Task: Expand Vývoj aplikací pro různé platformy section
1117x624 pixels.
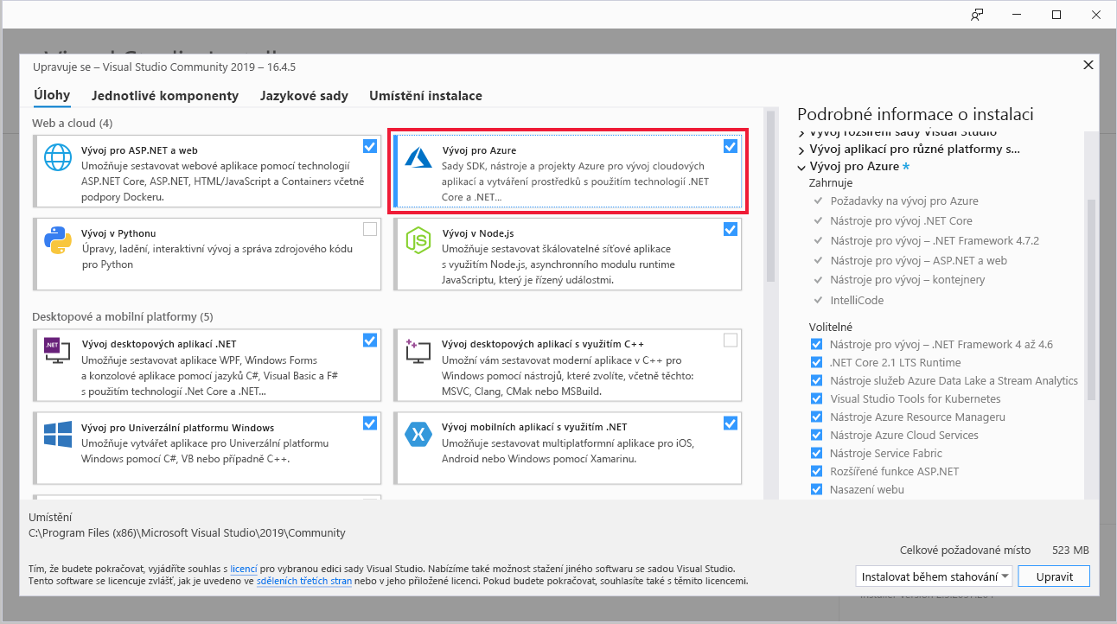Action: click(x=801, y=149)
